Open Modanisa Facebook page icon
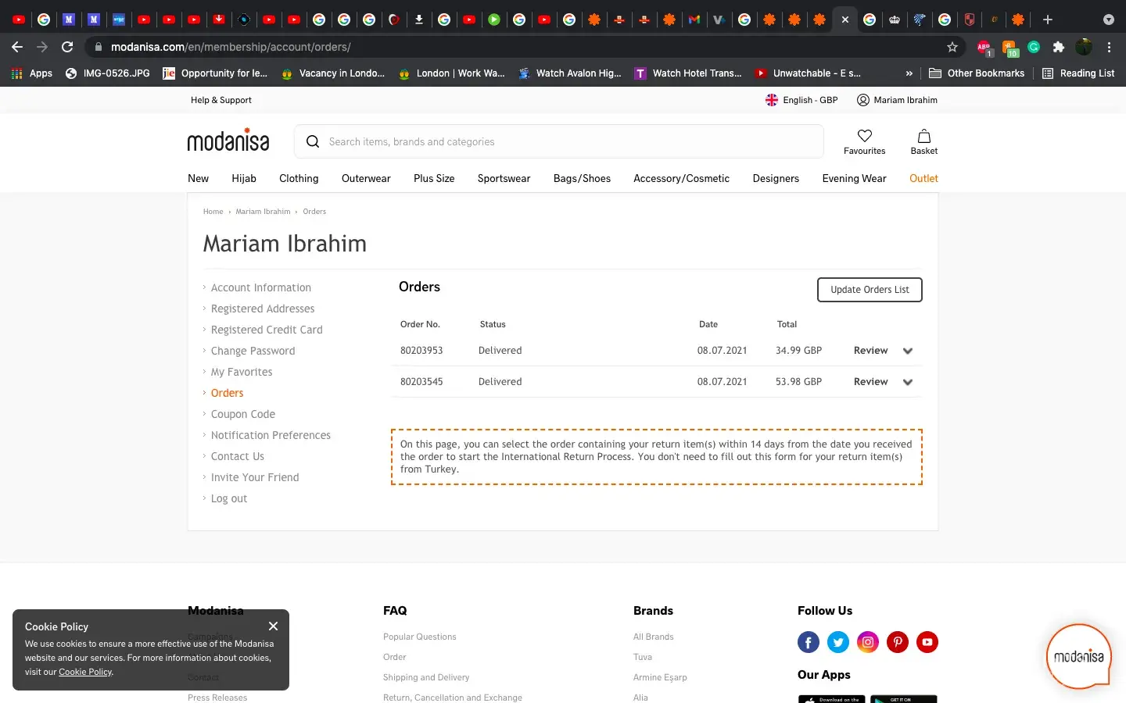1126x703 pixels. [808, 642]
